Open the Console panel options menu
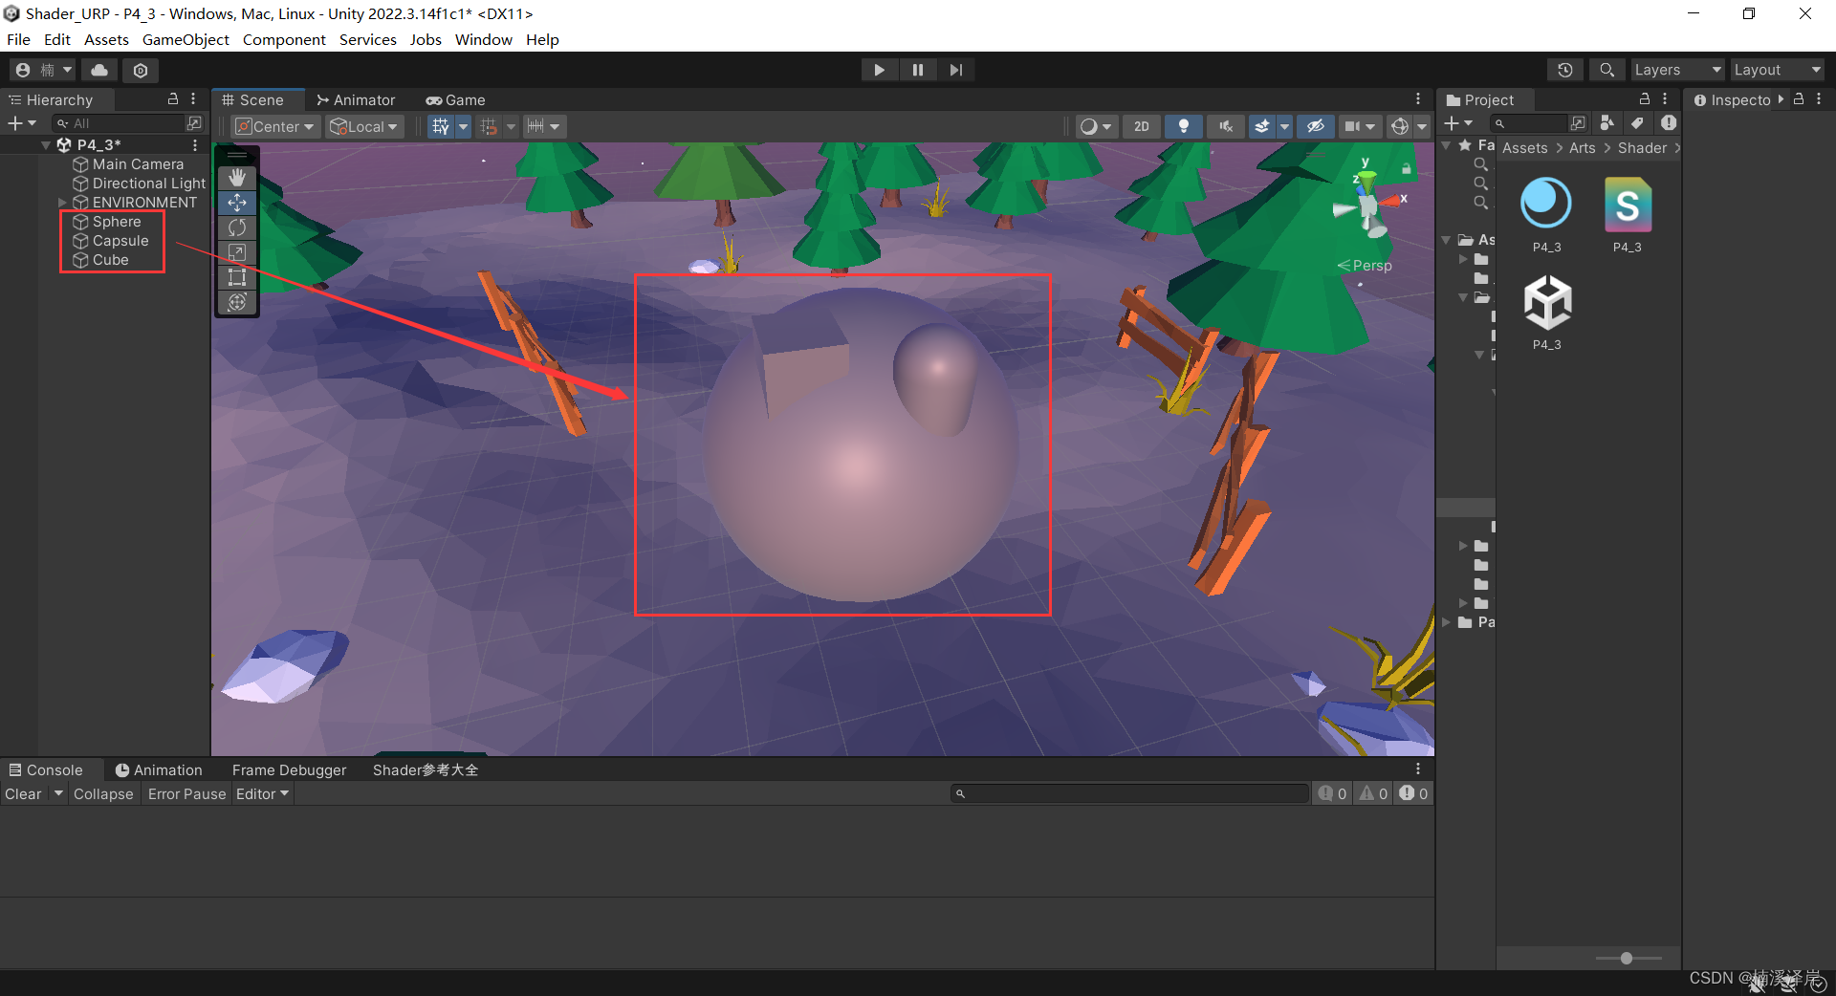 1418,769
